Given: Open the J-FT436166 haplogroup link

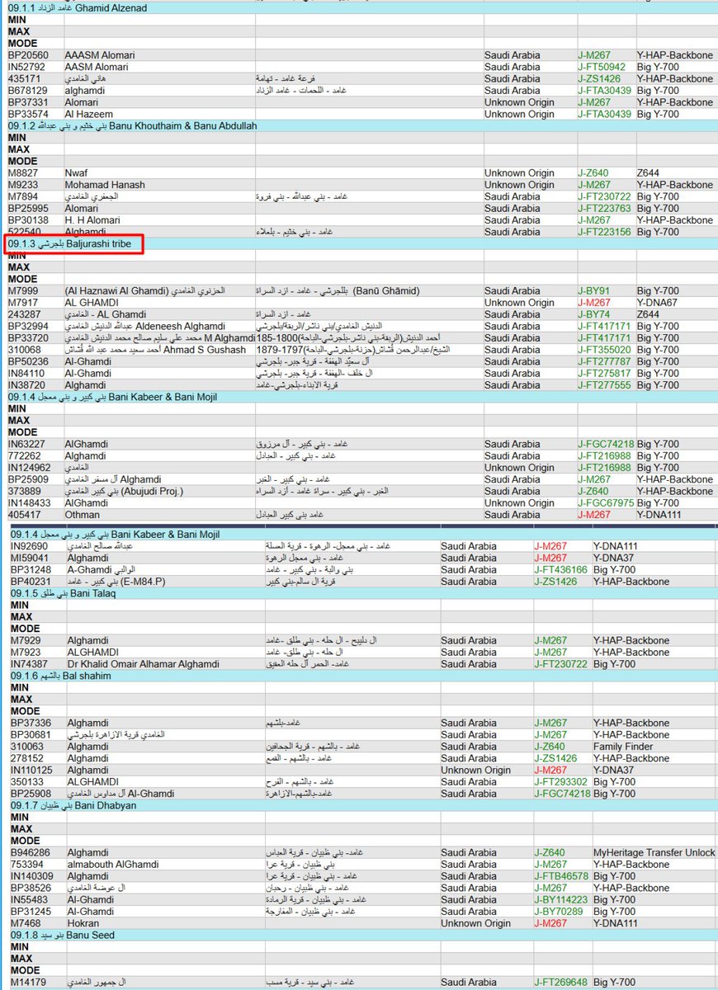Looking at the screenshot, I should [x=560, y=569].
